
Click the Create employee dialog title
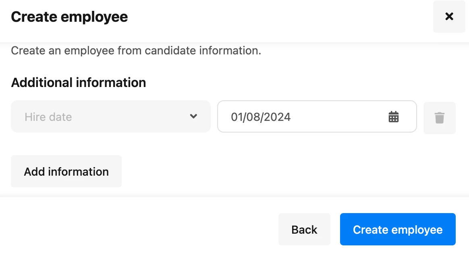(x=69, y=17)
